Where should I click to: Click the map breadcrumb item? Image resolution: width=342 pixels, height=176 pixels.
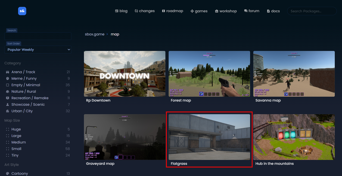pyautogui.click(x=115, y=34)
